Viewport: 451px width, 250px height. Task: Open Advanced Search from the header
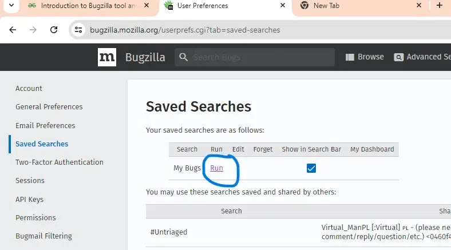point(422,57)
